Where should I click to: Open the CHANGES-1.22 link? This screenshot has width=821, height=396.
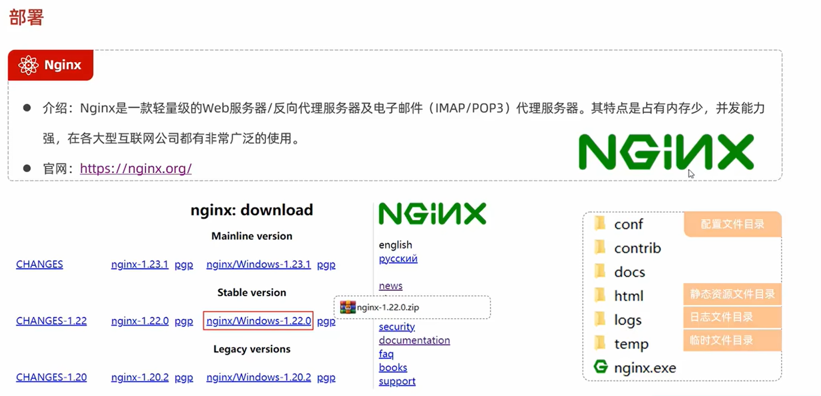coord(51,321)
